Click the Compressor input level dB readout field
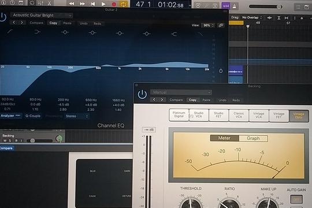Viewport: 312px width, 208px height. coord(149,129)
